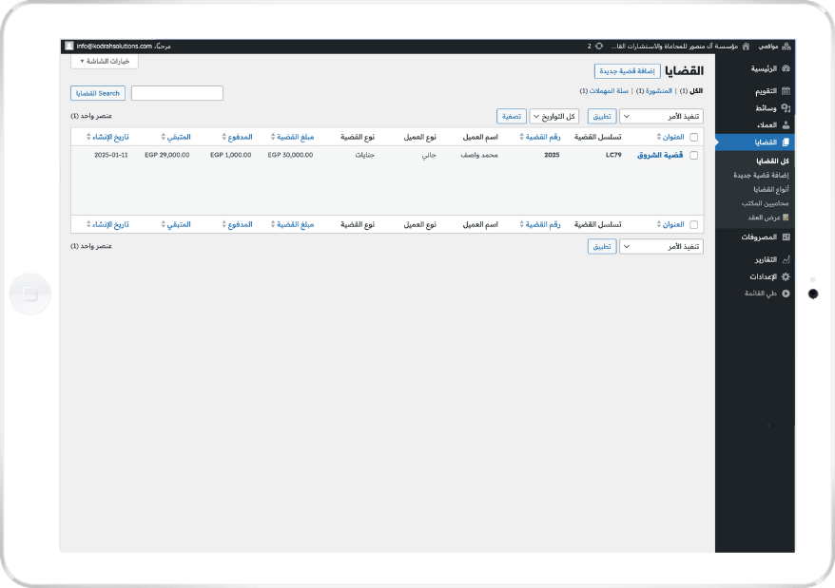Select كل القضايا submenu item
The height and width of the screenshot is (588, 835).
tap(772, 161)
